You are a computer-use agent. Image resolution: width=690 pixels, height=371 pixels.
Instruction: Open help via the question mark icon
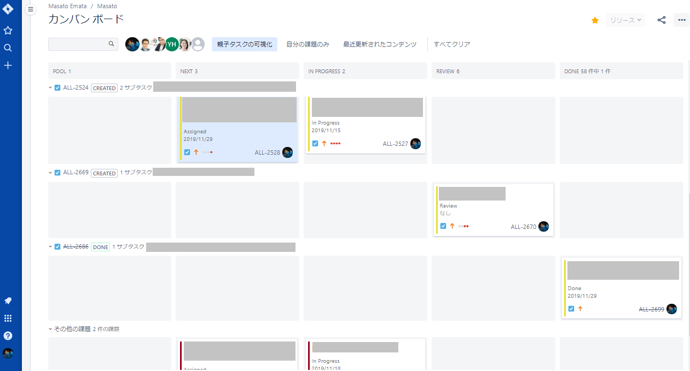click(8, 335)
